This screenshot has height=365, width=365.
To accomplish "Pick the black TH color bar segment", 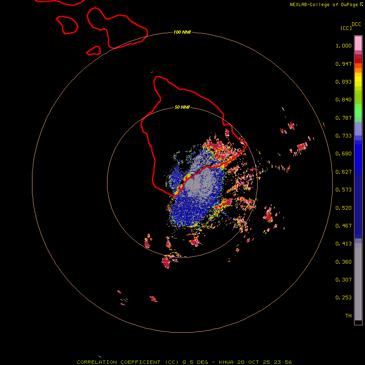I will (x=358, y=322).
